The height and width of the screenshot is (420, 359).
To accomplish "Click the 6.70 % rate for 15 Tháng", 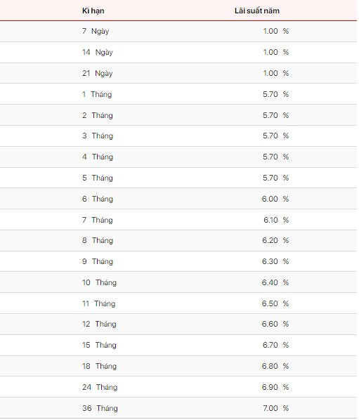I will point(275,345).
